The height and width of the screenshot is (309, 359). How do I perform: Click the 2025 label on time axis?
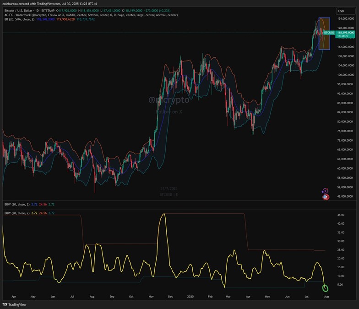[x=191, y=297]
